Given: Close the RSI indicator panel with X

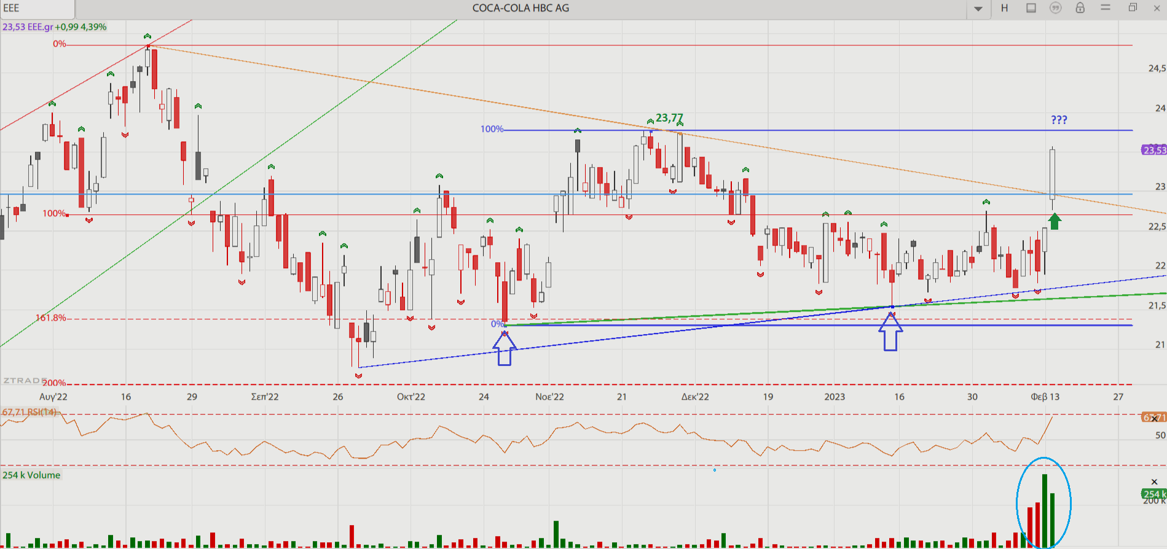Looking at the screenshot, I should click(x=1155, y=418).
